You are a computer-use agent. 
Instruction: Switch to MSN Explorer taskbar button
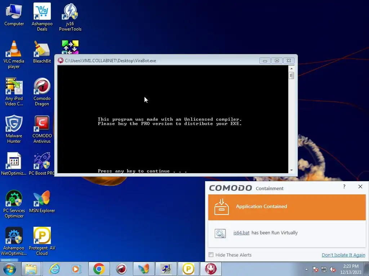(x=143, y=269)
